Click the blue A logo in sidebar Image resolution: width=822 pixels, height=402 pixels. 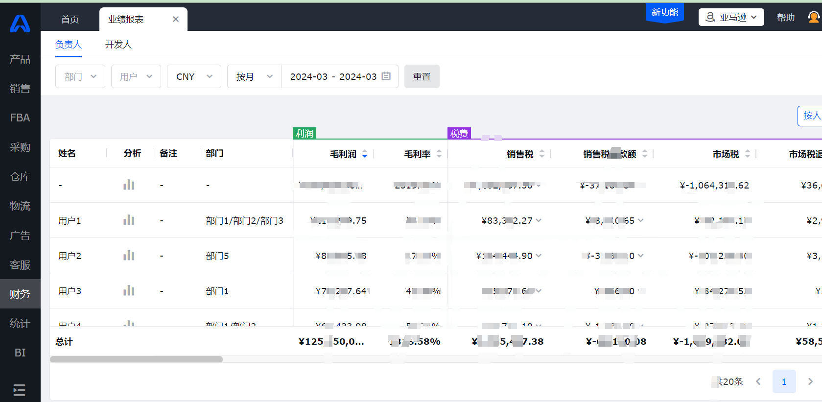[20, 23]
